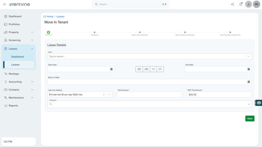
Task: Select the 1Y lease term
Action: coord(153,69)
